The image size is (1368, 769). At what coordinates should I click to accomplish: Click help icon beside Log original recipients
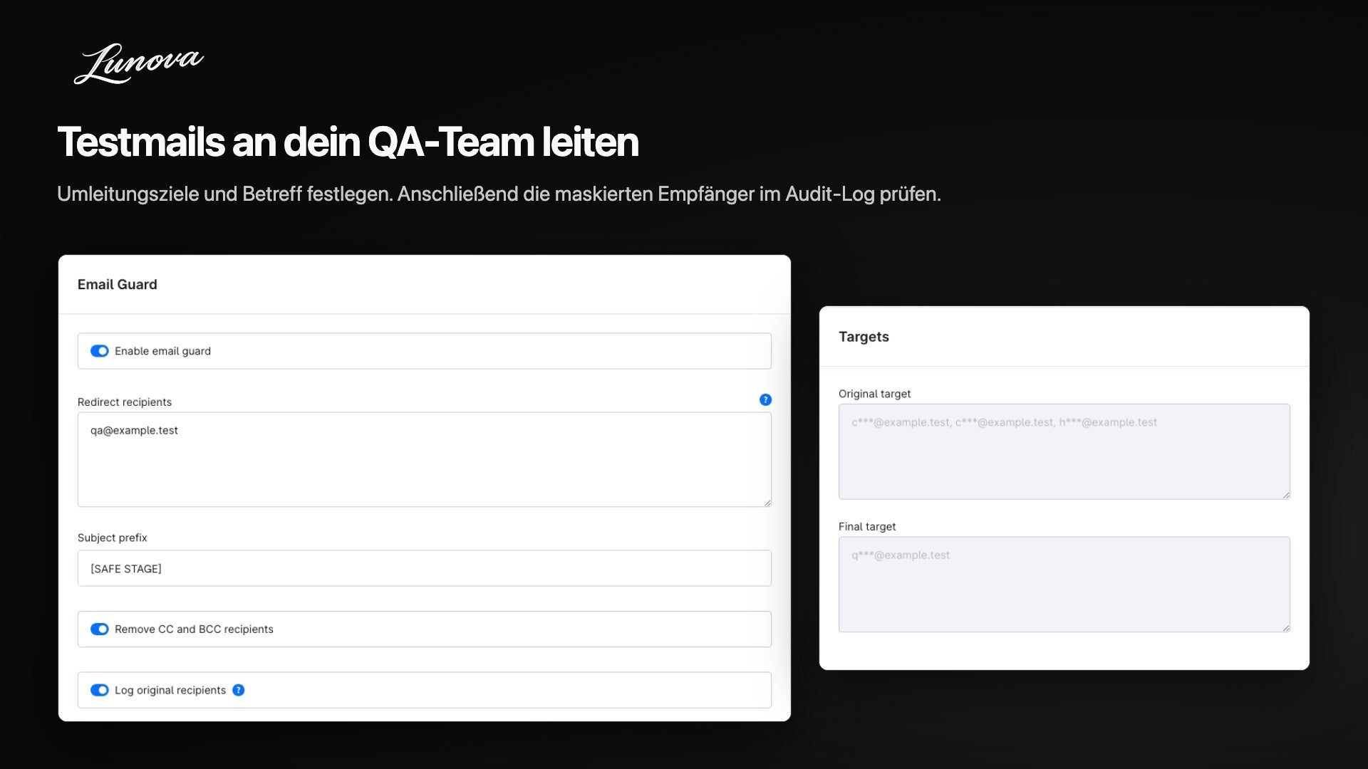(239, 690)
